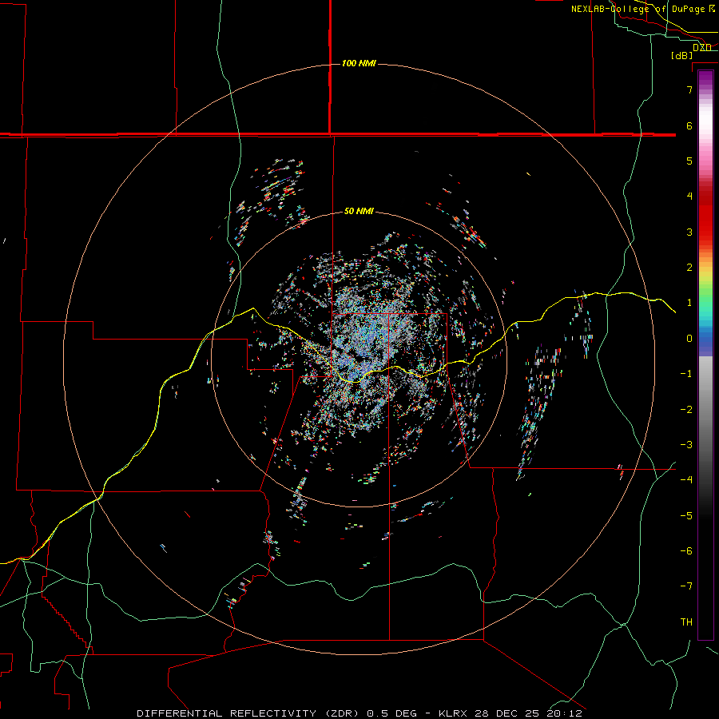Click the "50 NMI" range ring label

pos(359,211)
